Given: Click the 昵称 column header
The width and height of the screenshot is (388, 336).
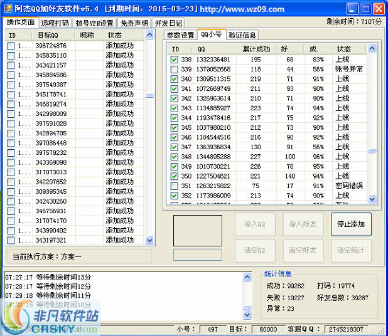Looking at the screenshot, I should point(89,35).
